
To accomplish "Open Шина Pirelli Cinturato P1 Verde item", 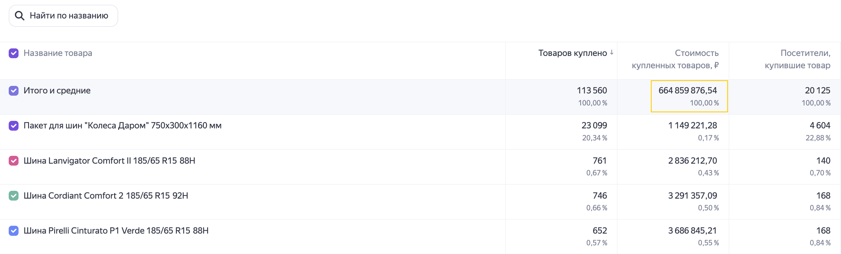I will 116,231.
